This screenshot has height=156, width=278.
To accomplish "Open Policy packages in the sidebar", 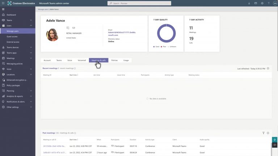I will pos(13,86).
